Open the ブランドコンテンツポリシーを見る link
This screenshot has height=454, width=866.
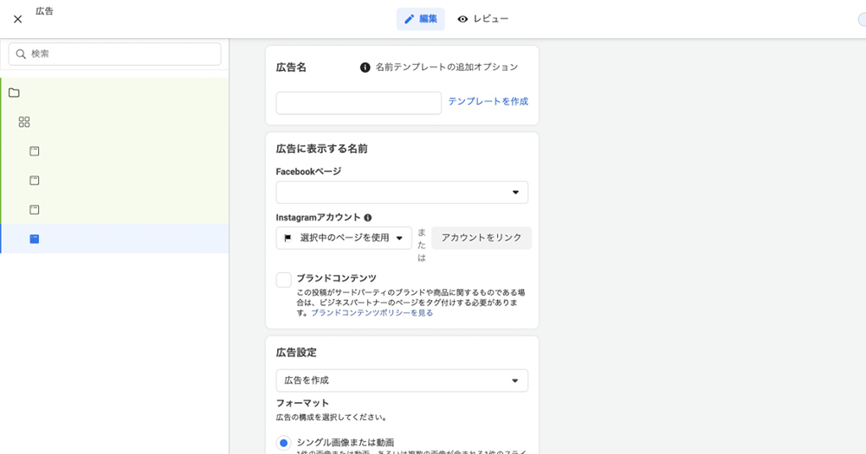click(372, 313)
